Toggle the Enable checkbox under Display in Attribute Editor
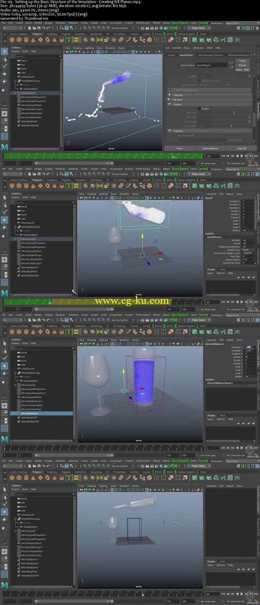Viewport: 260px width, 605px height. click(x=199, y=109)
